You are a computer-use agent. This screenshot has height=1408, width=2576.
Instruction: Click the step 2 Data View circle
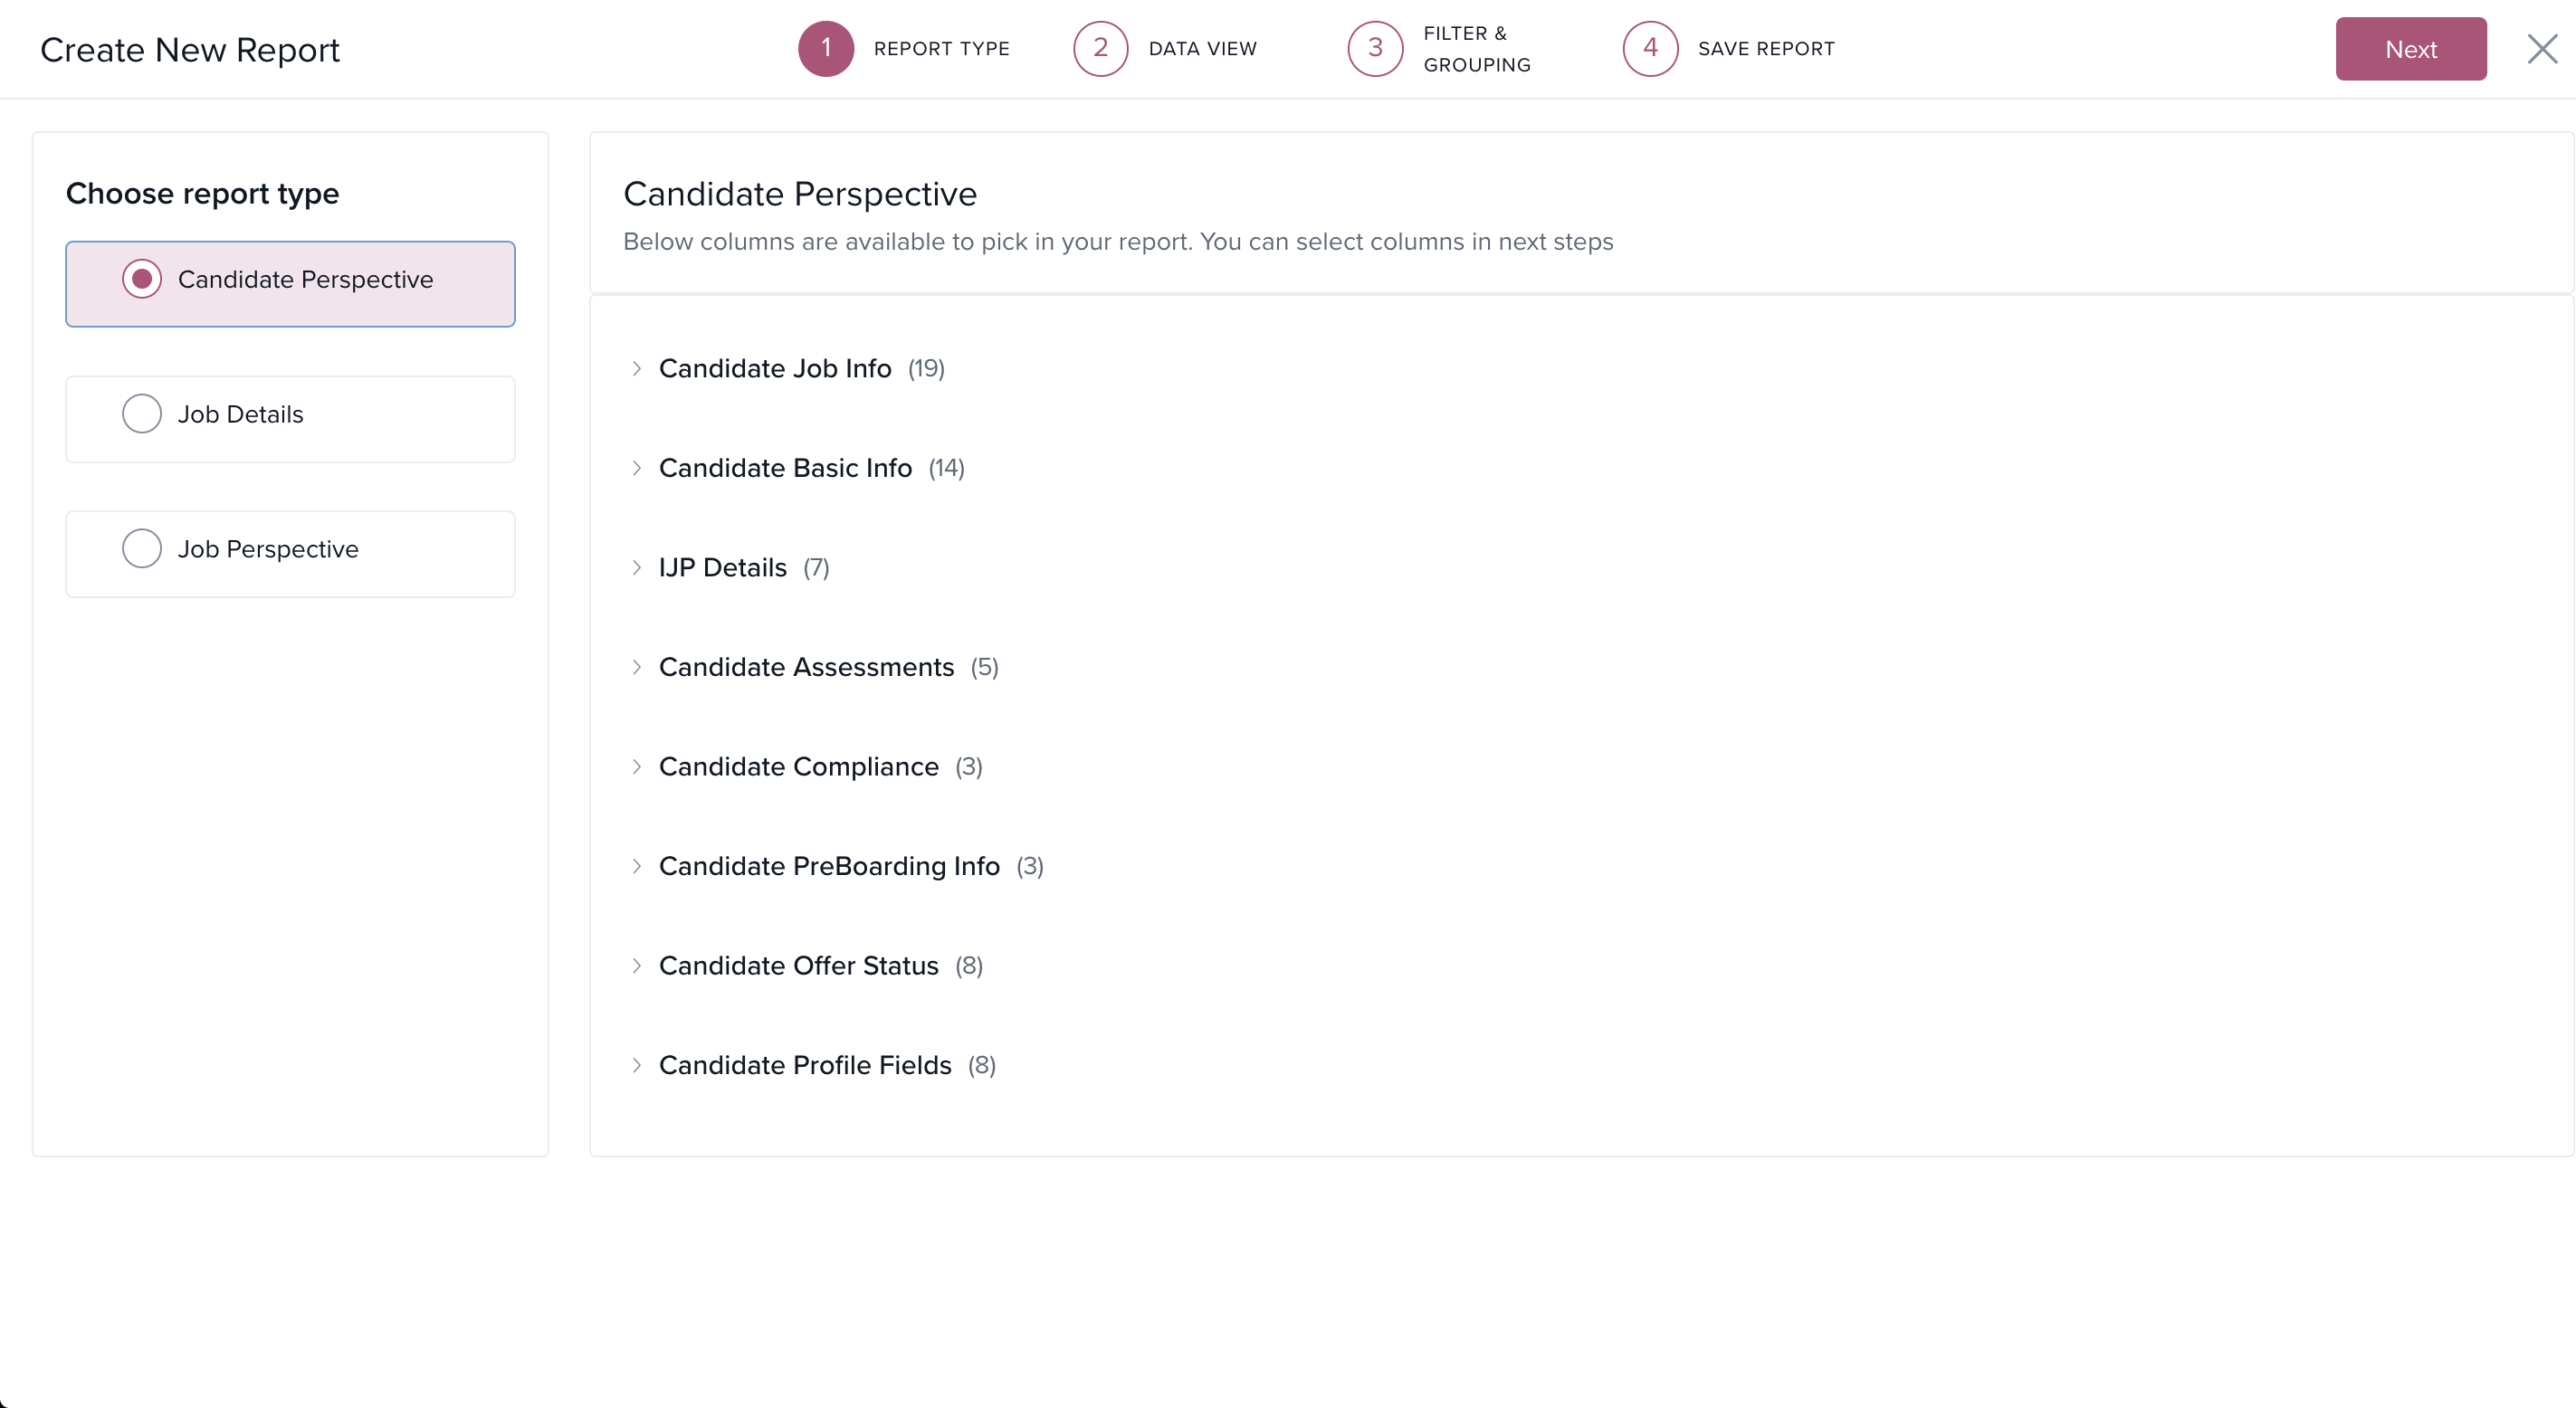1100,48
